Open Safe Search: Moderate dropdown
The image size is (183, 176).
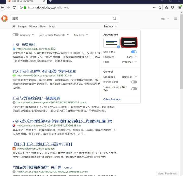(54, 35)
